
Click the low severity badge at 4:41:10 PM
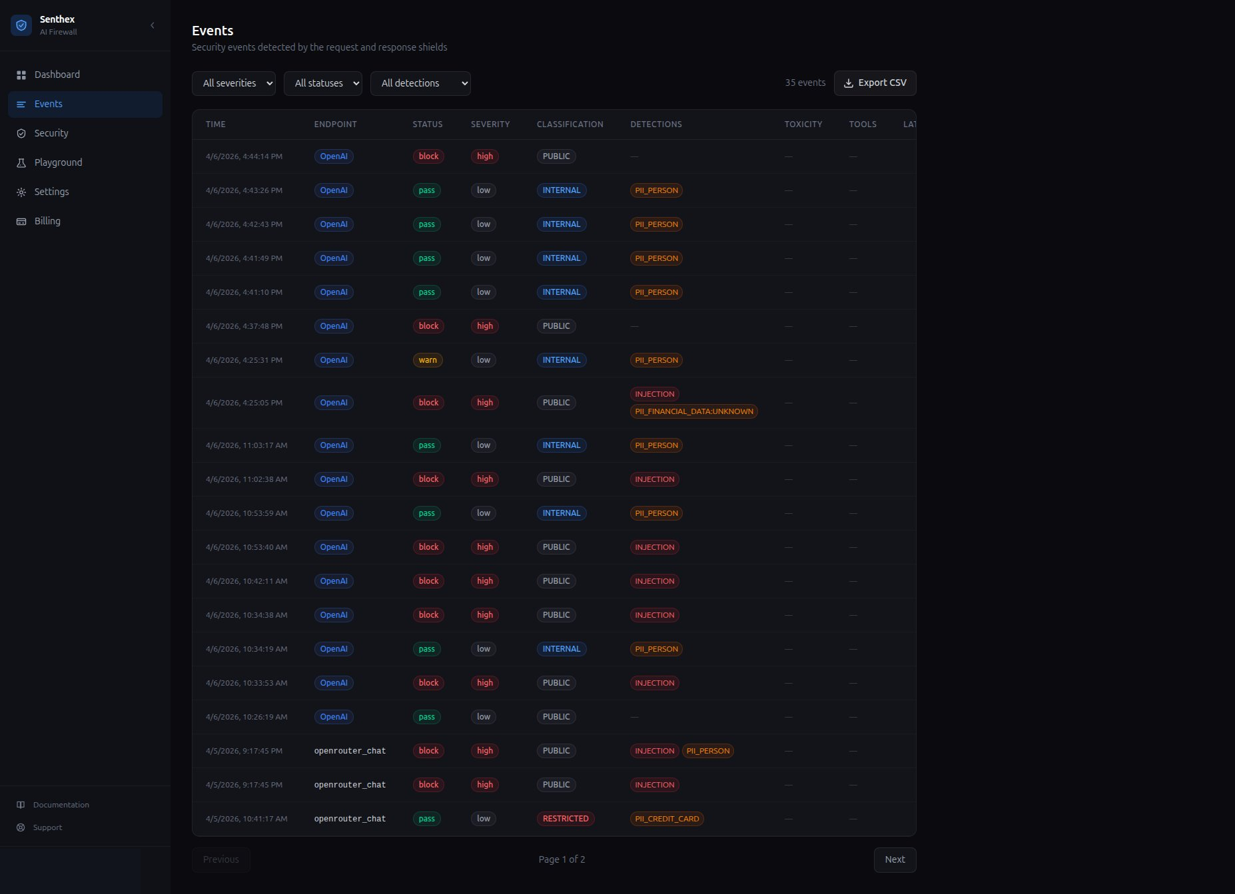point(484,292)
